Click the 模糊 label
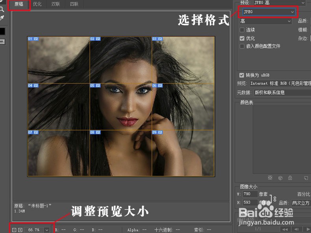This screenshot has height=233, width=311. click(x=303, y=30)
